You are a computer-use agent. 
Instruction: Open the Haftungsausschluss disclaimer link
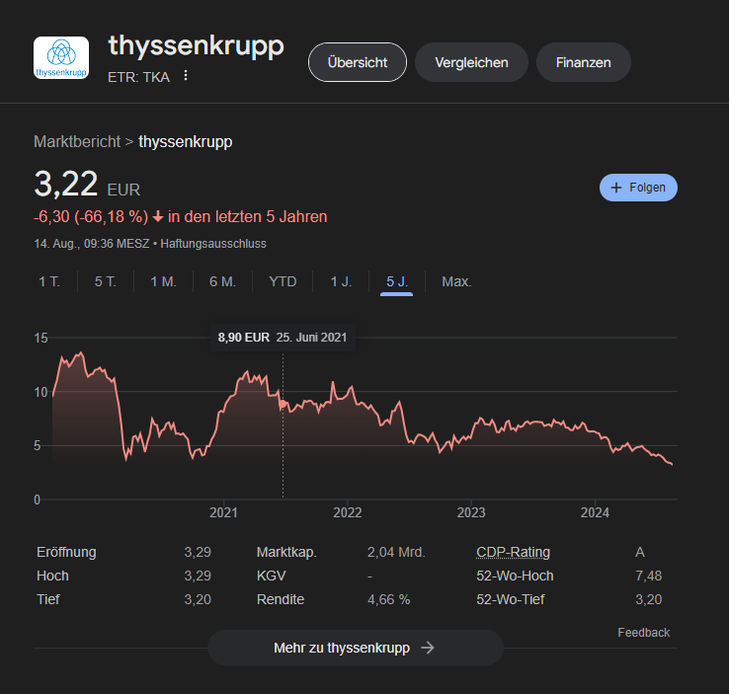tap(213, 244)
